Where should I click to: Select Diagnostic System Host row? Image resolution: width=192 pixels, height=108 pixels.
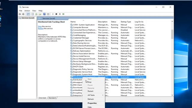[108, 74]
